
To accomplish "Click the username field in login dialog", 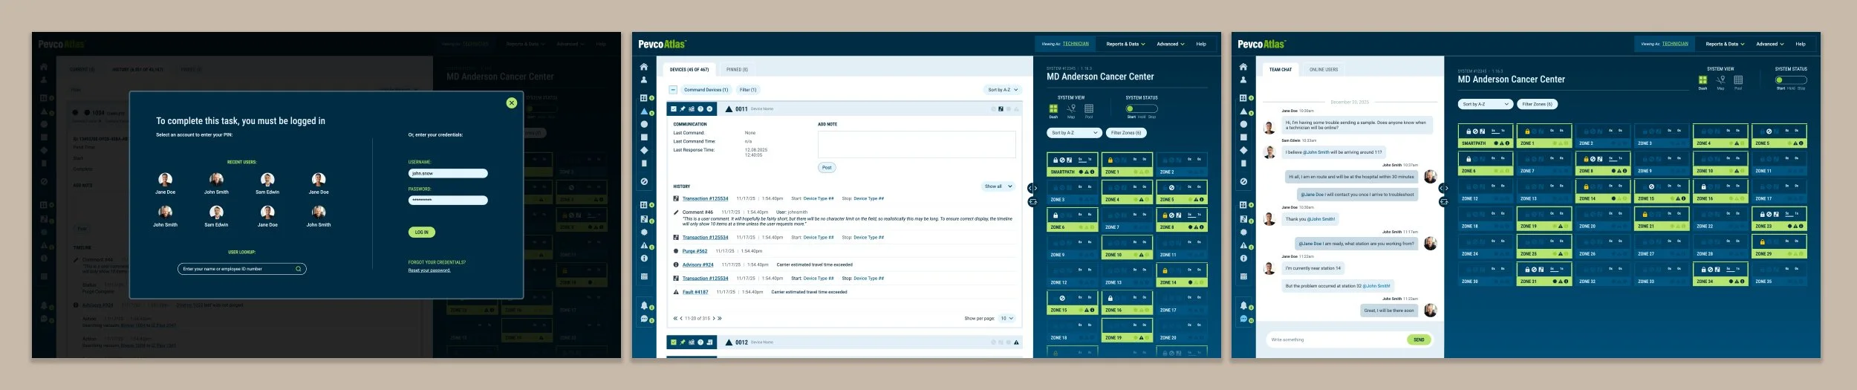I will coord(448,173).
